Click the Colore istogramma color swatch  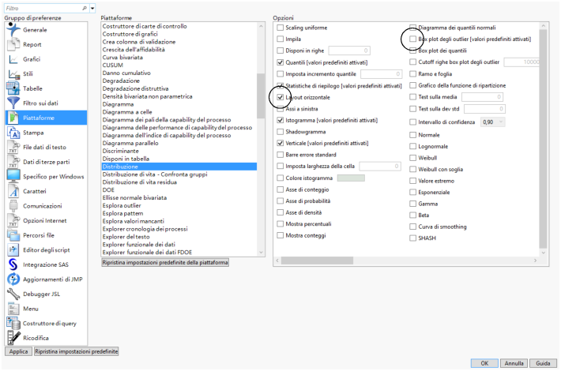click(x=351, y=178)
